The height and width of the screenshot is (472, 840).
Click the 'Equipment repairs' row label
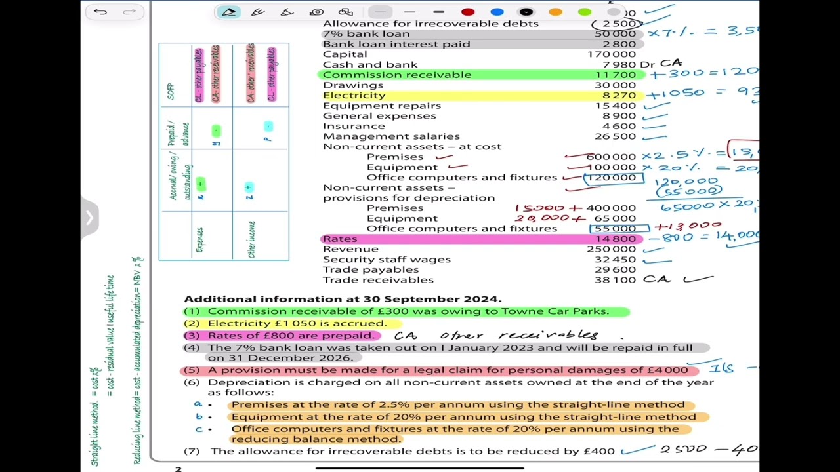(381, 106)
